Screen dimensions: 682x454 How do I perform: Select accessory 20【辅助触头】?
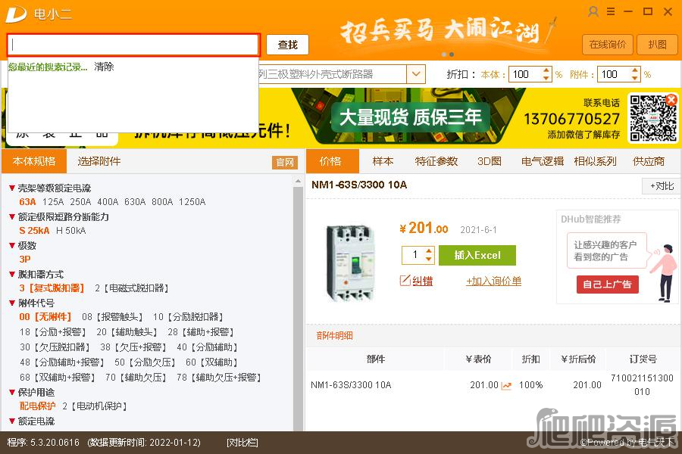point(127,332)
